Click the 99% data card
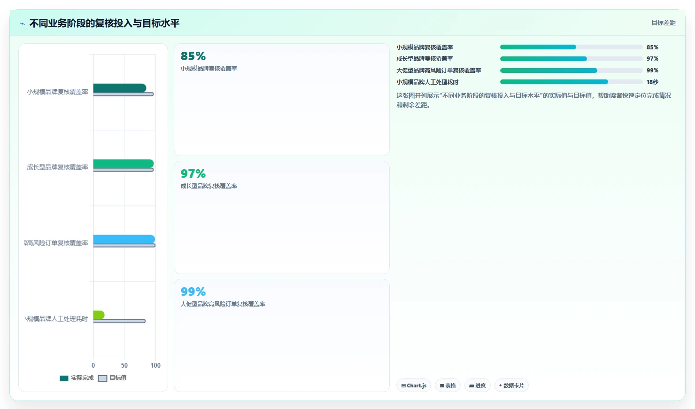Viewport: 695px width, 409px height. (x=282, y=335)
